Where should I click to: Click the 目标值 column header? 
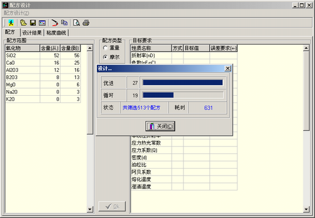click(196, 48)
